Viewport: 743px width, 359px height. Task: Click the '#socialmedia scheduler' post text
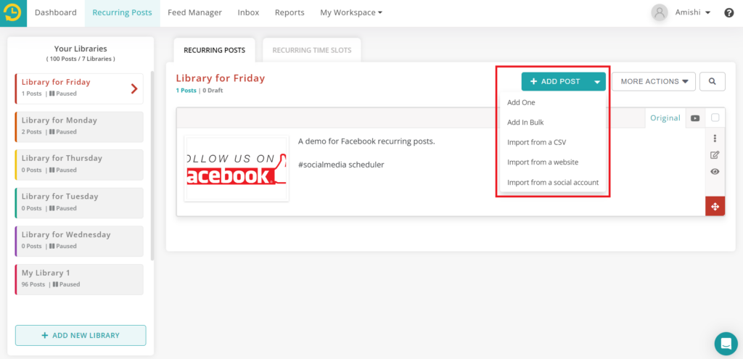[x=341, y=165]
